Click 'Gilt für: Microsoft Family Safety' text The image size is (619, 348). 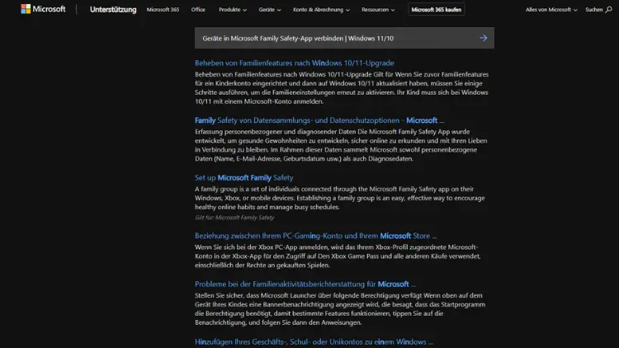(x=234, y=218)
